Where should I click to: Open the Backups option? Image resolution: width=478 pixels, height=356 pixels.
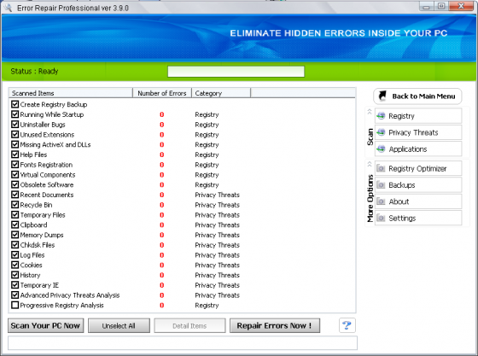pyautogui.click(x=418, y=184)
